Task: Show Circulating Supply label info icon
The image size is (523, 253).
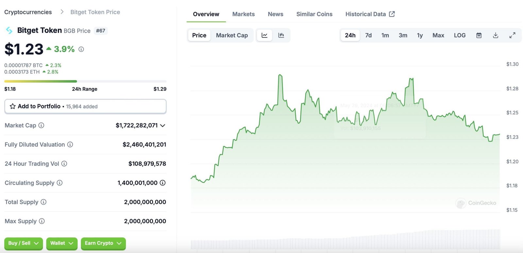Action: (x=59, y=183)
